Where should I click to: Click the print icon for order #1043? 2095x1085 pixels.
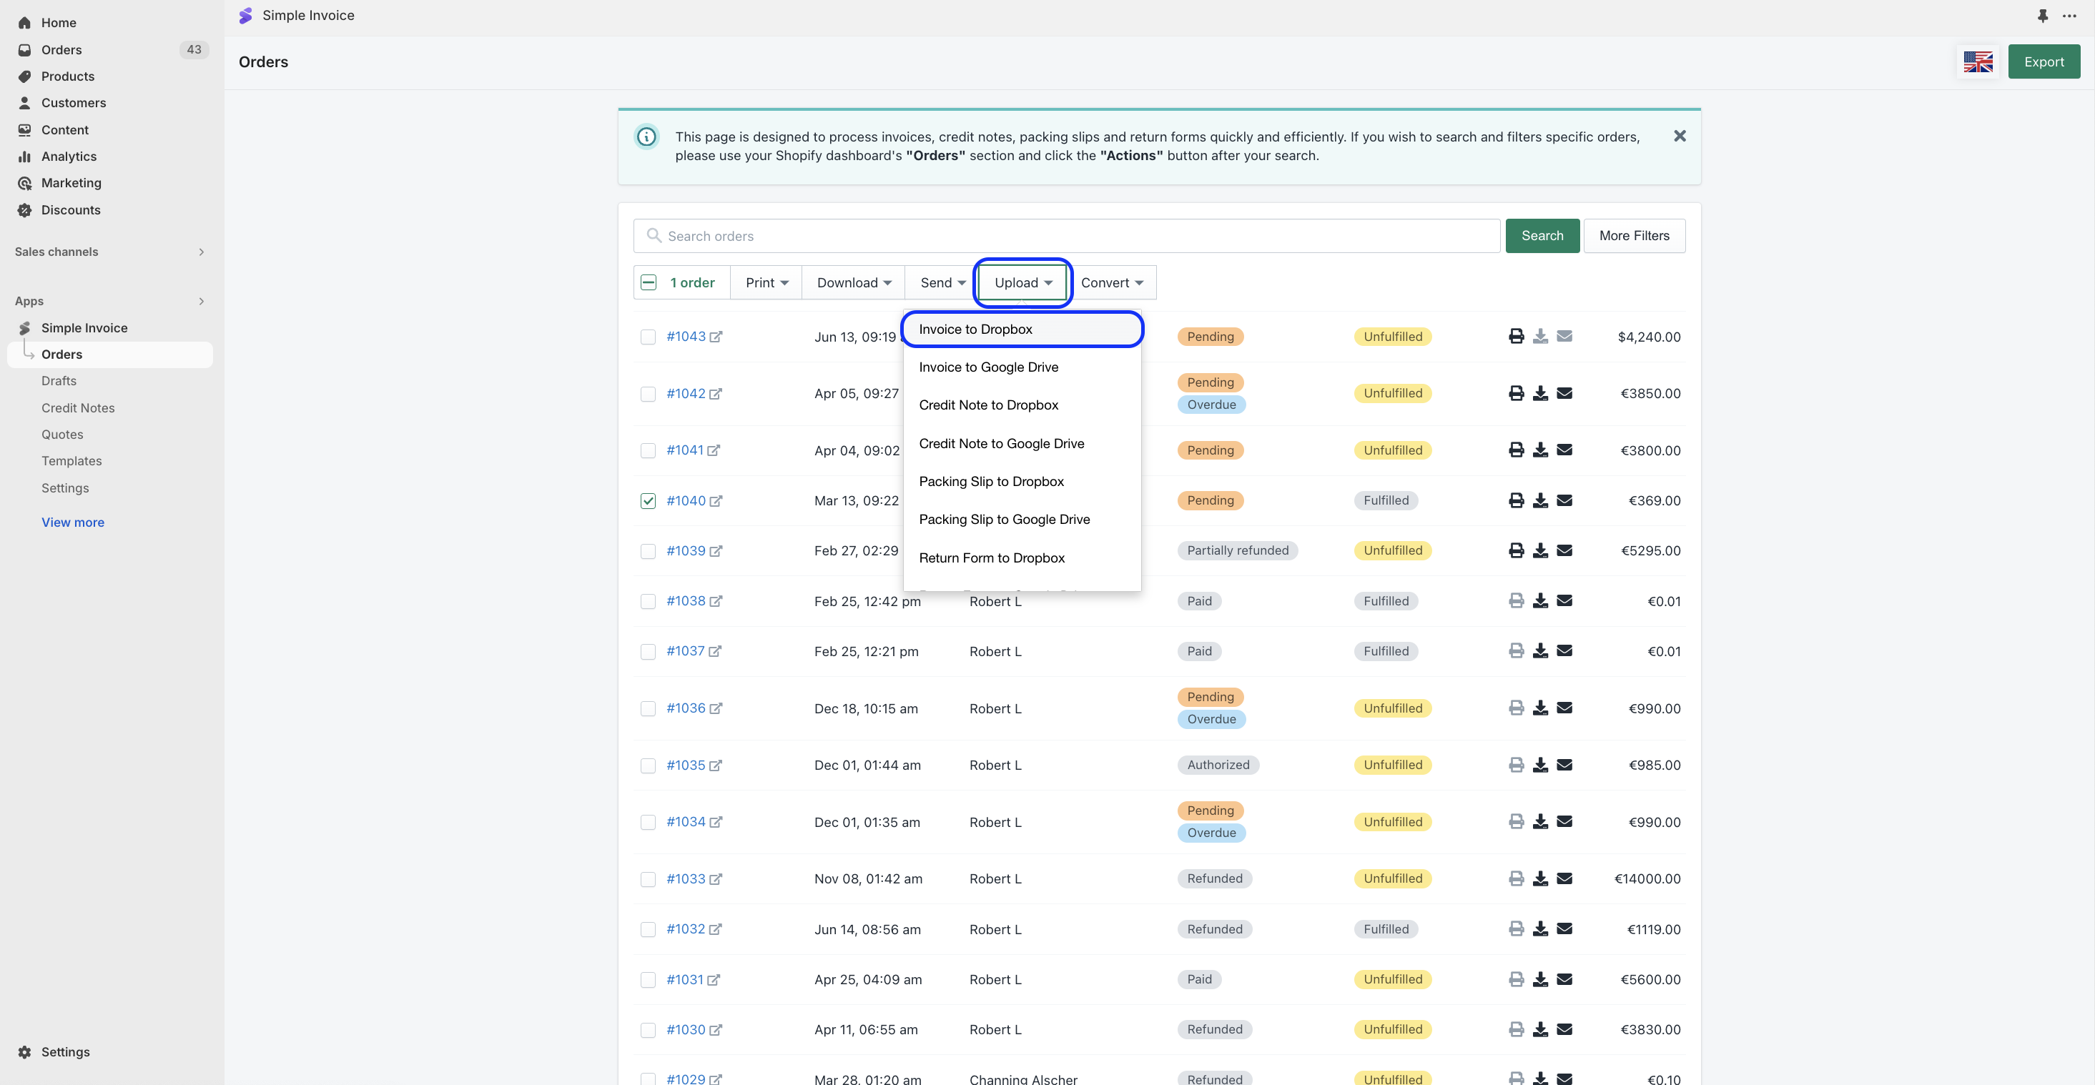1516,337
